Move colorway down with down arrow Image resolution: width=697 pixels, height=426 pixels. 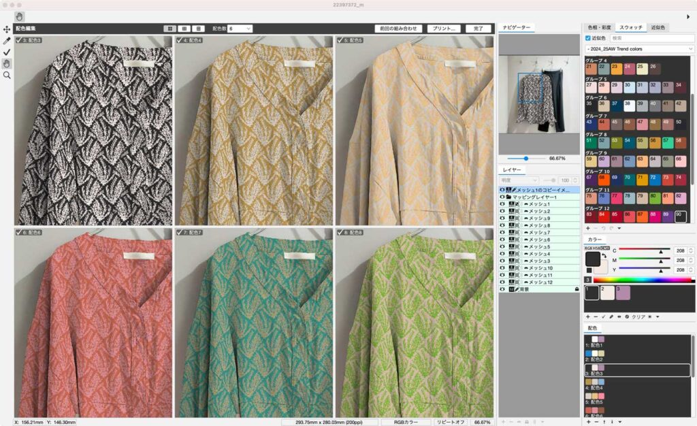coord(612,421)
